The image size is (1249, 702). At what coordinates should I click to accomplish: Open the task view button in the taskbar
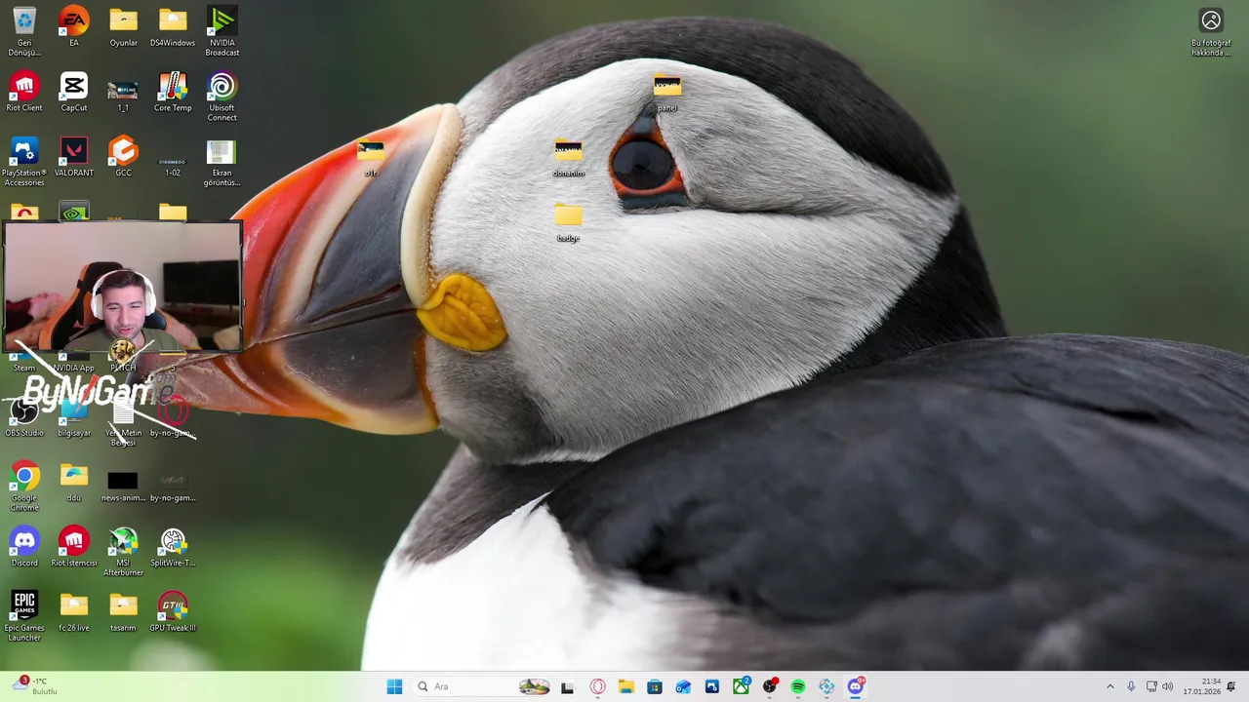tap(567, 686)
